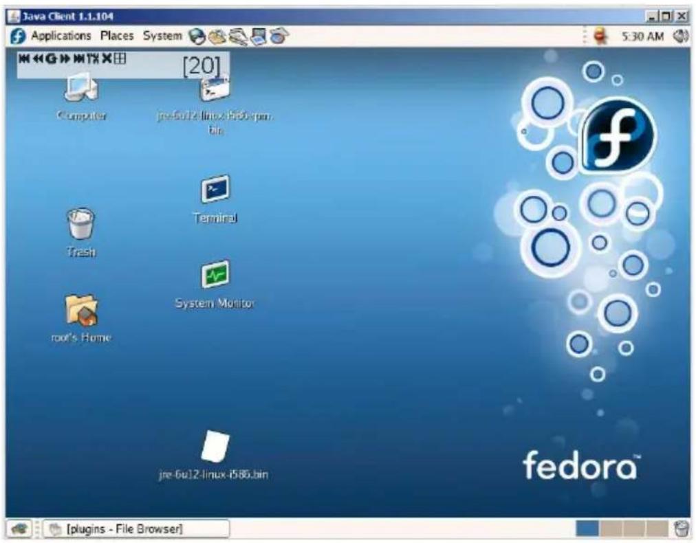Click the G button in playback overlay
The width and height of the screenshot is (696, 543).
(x=52, y=58)
